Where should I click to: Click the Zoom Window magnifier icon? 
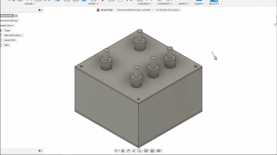[x=139, y=151]
